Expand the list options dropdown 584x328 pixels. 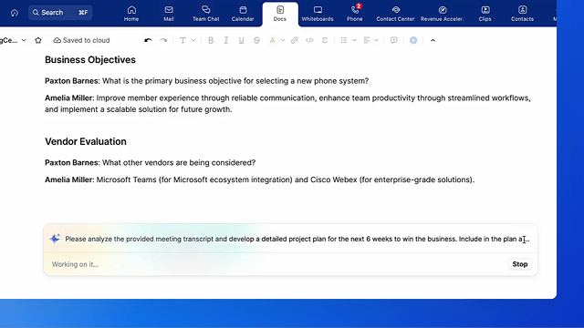tap(354, 40)
